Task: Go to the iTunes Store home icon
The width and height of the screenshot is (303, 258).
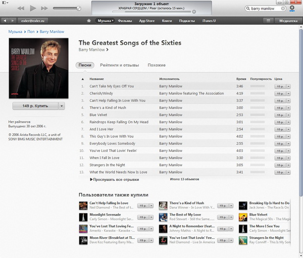Action: pyautogui.click(x=89, y=21)
